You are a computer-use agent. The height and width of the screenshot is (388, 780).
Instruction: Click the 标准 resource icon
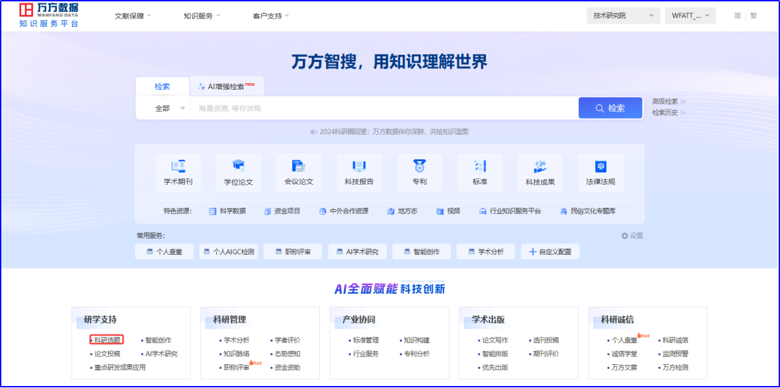tap(480, 166)
